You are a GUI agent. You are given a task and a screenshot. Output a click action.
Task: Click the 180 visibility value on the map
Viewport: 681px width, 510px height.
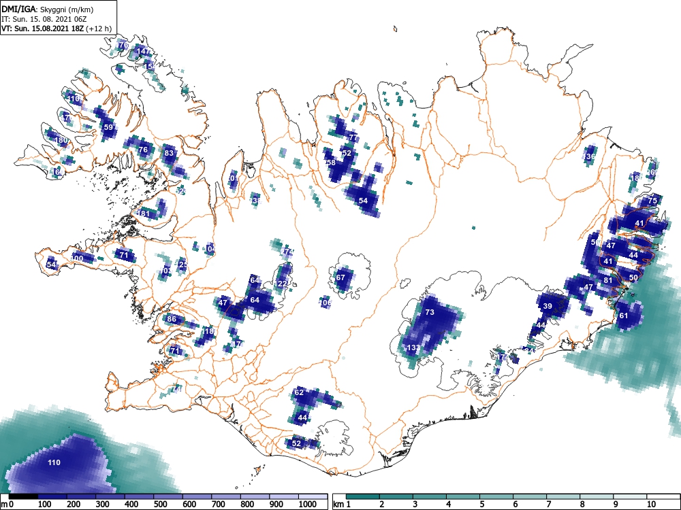pos(62,139)
